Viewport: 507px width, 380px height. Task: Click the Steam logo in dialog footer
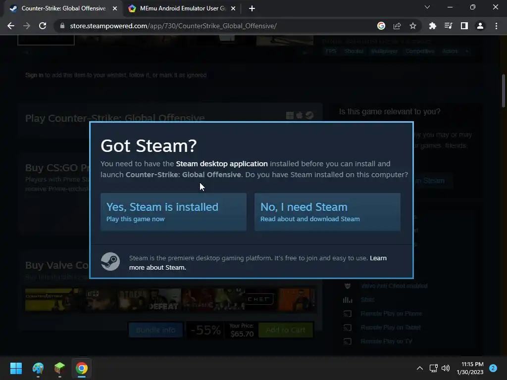coord(110,261)
